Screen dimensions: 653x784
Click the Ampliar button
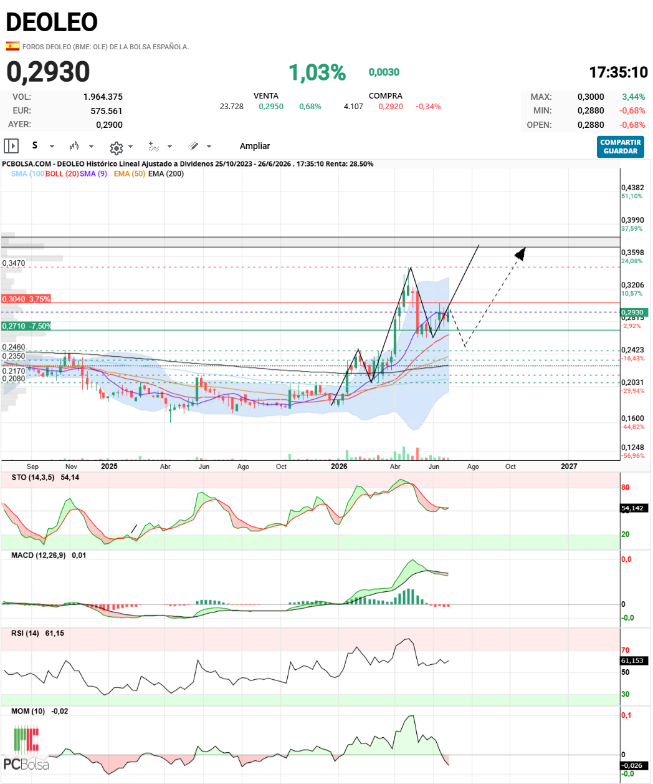pyautogui.click(x=255, y=146)
